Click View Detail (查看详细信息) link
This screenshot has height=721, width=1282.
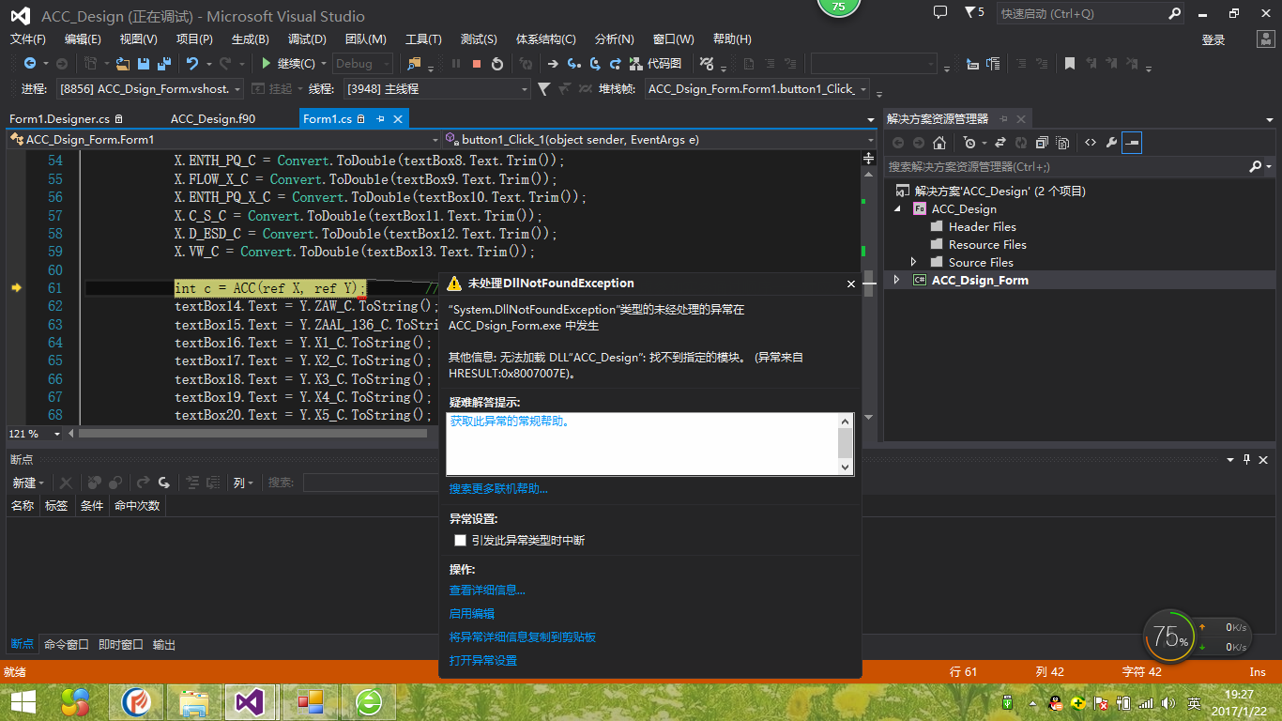click(487, 591)
